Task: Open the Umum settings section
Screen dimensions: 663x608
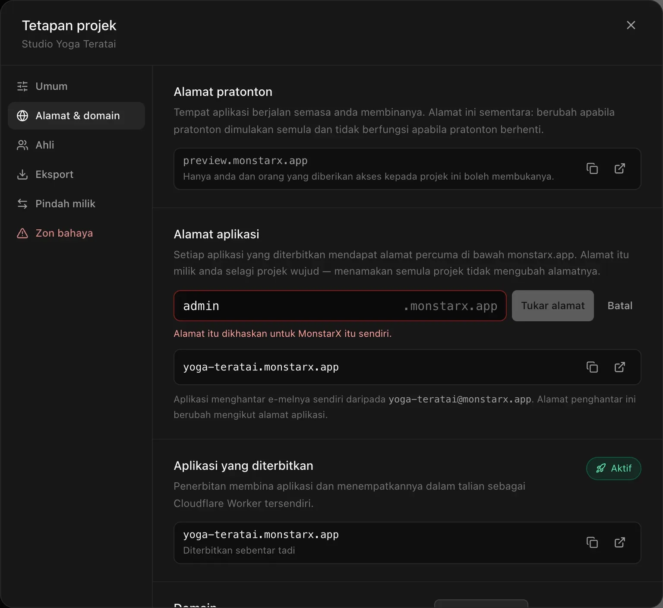Action: pyautogui.click(x=76, y=86)
